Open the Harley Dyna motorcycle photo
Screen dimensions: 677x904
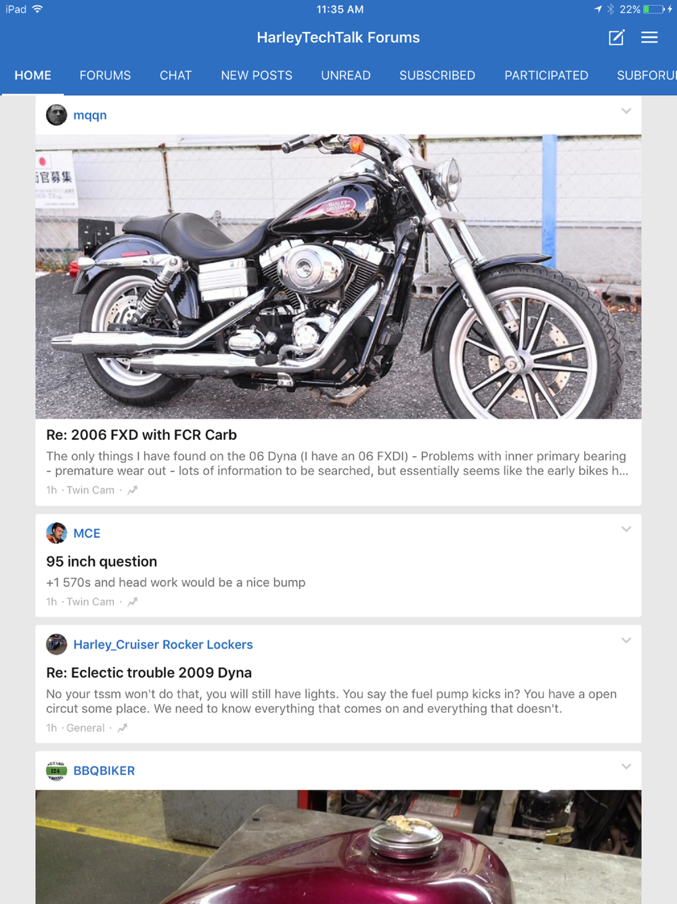point(338,276)
